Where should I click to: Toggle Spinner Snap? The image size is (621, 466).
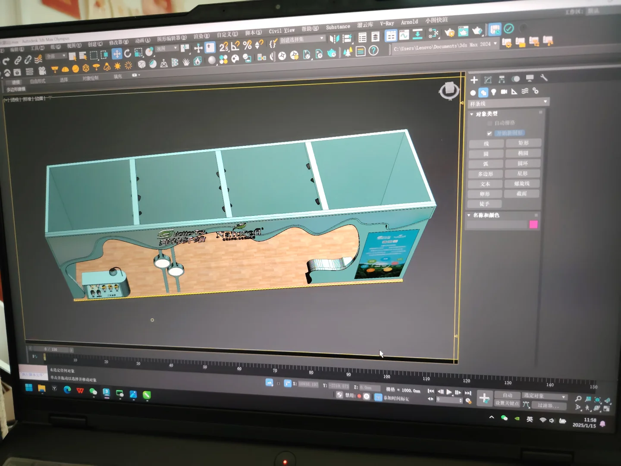click(259, 44)
